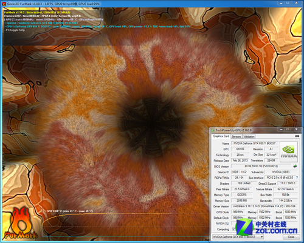Select the Bus Interface value PCI-E 2.0 x16

(x=280, y=178)
